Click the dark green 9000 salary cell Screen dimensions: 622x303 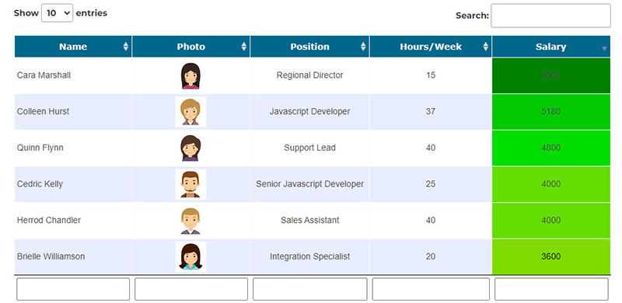(x=551, y=75)
